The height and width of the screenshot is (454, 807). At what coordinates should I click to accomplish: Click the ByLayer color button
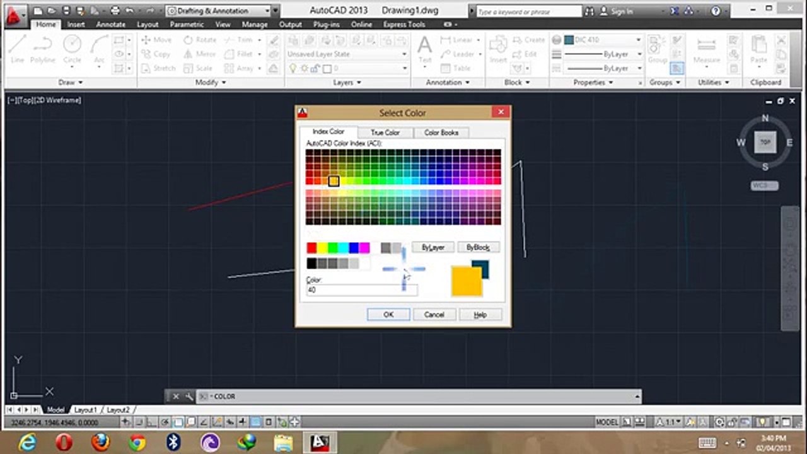(433, 247)
